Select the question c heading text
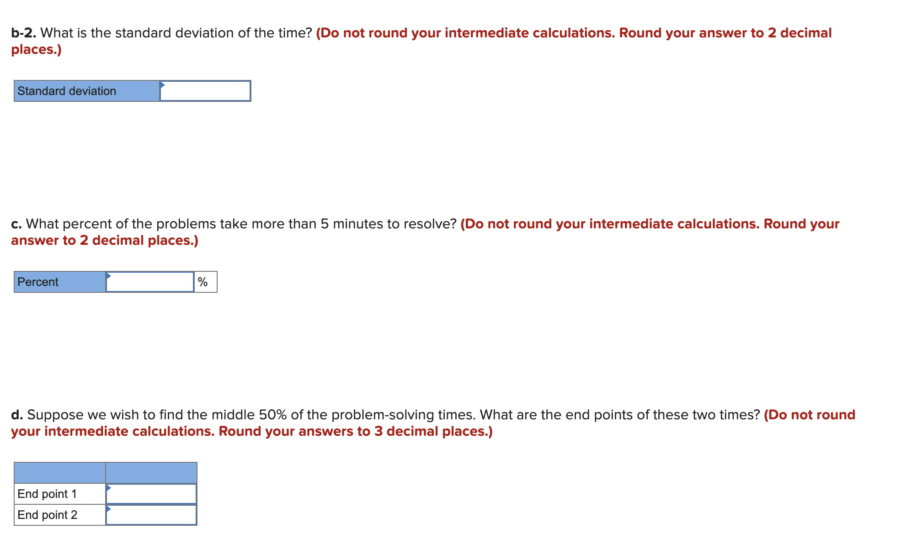906x550 pixels. click(229, 223)
